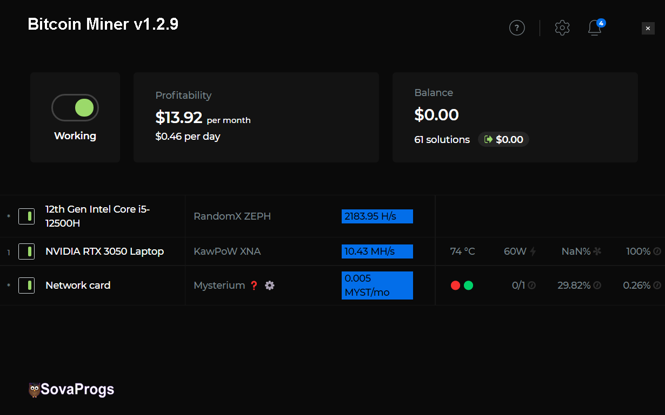Screen dimensions: 665x415
Task: Click the icon beside the 0/1 value
Action: (531, 285)
